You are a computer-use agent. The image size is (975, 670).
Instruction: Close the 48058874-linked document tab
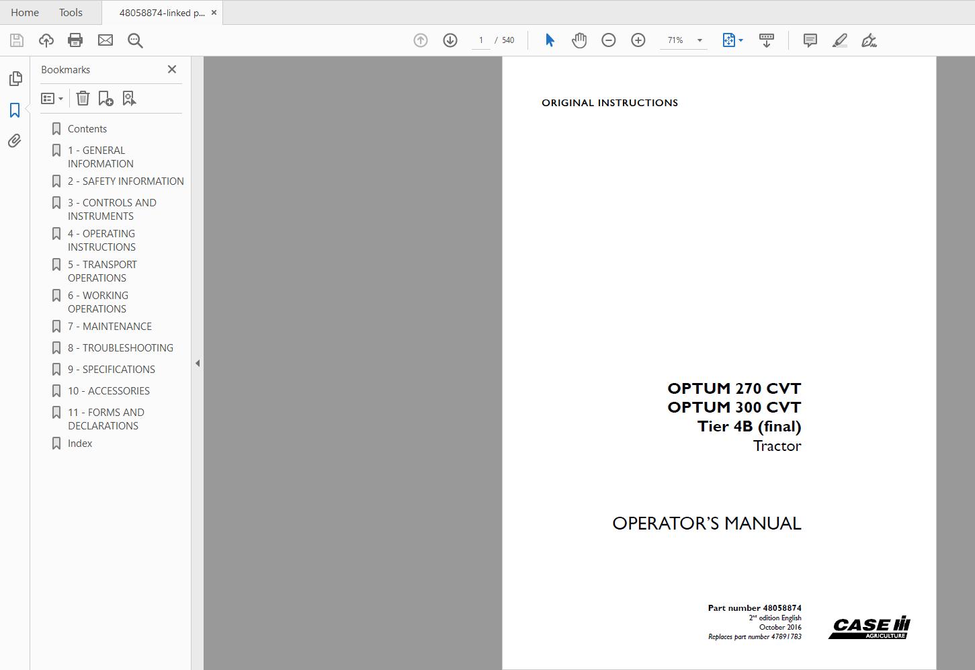click(x=214, y=12)
